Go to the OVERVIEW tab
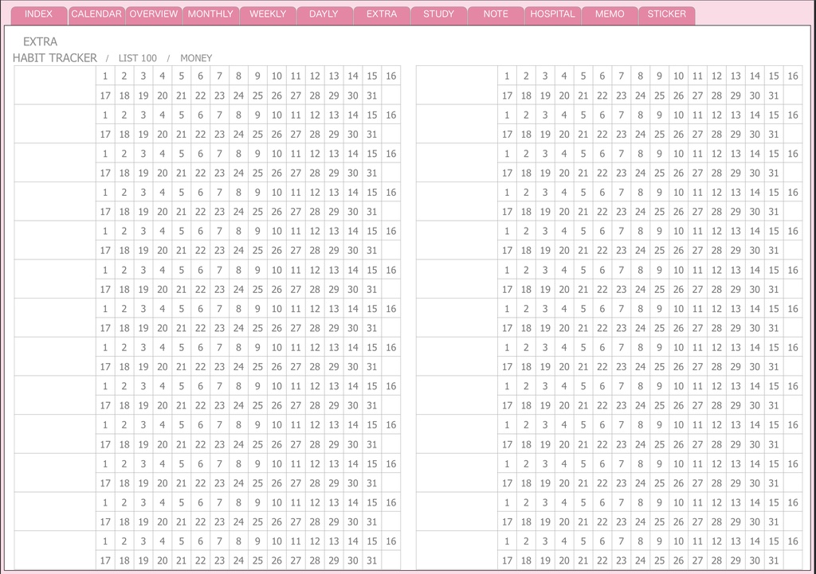816x574 pixels. click(154, 14)
